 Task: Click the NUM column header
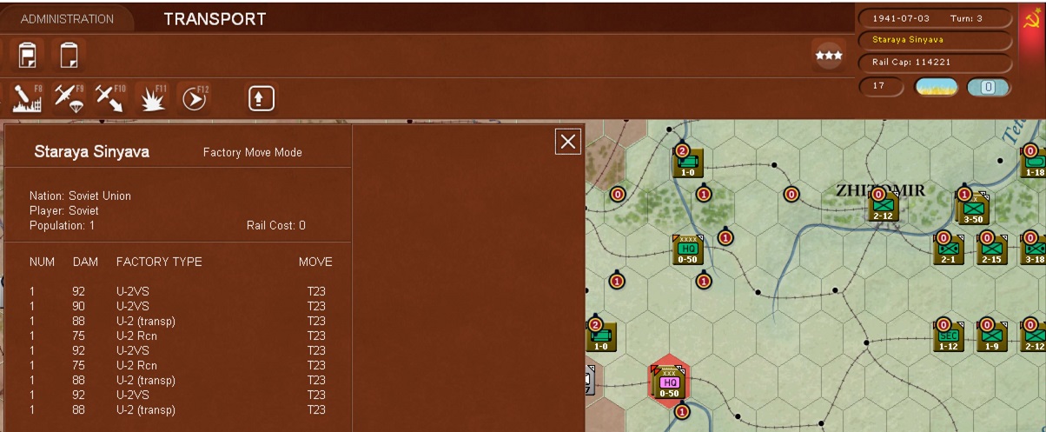click(x=42, y=262)
